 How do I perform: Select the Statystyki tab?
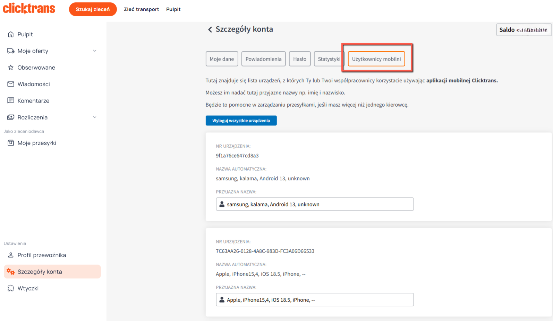[x=329, y=59]
